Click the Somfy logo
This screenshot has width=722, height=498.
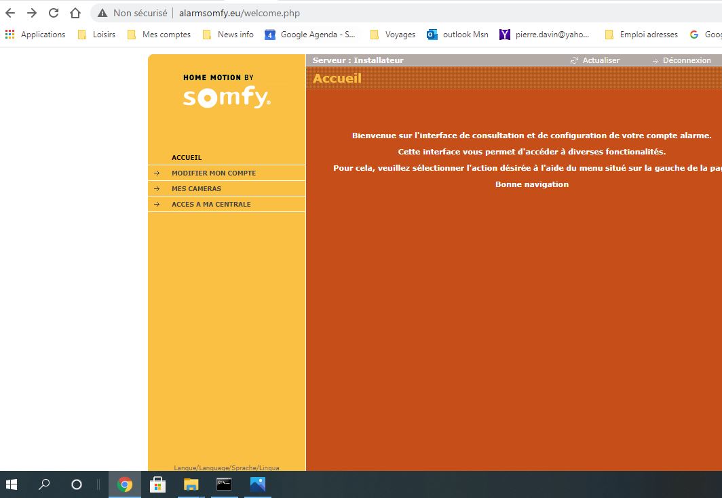[227, 91]
